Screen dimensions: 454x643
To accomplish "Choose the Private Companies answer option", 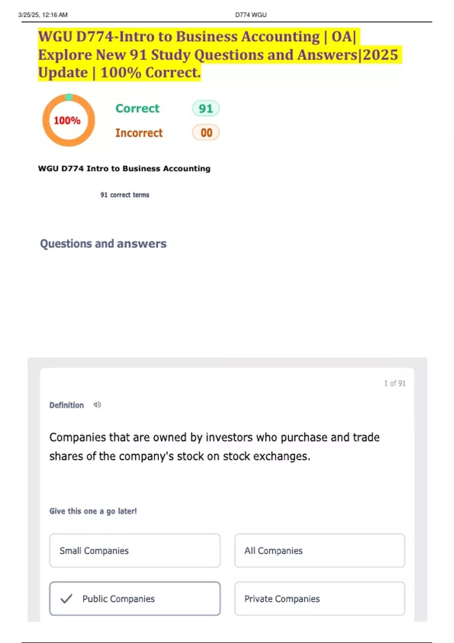I will 320,599.
